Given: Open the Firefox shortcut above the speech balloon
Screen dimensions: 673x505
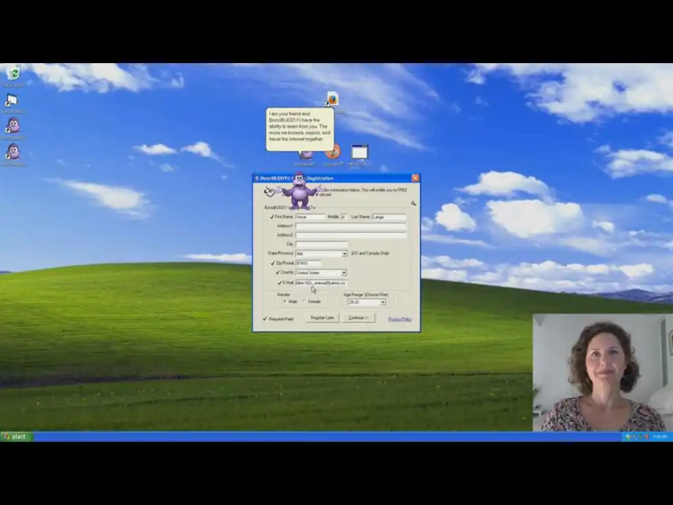Looking at the screenshot, I should [333, 100].
